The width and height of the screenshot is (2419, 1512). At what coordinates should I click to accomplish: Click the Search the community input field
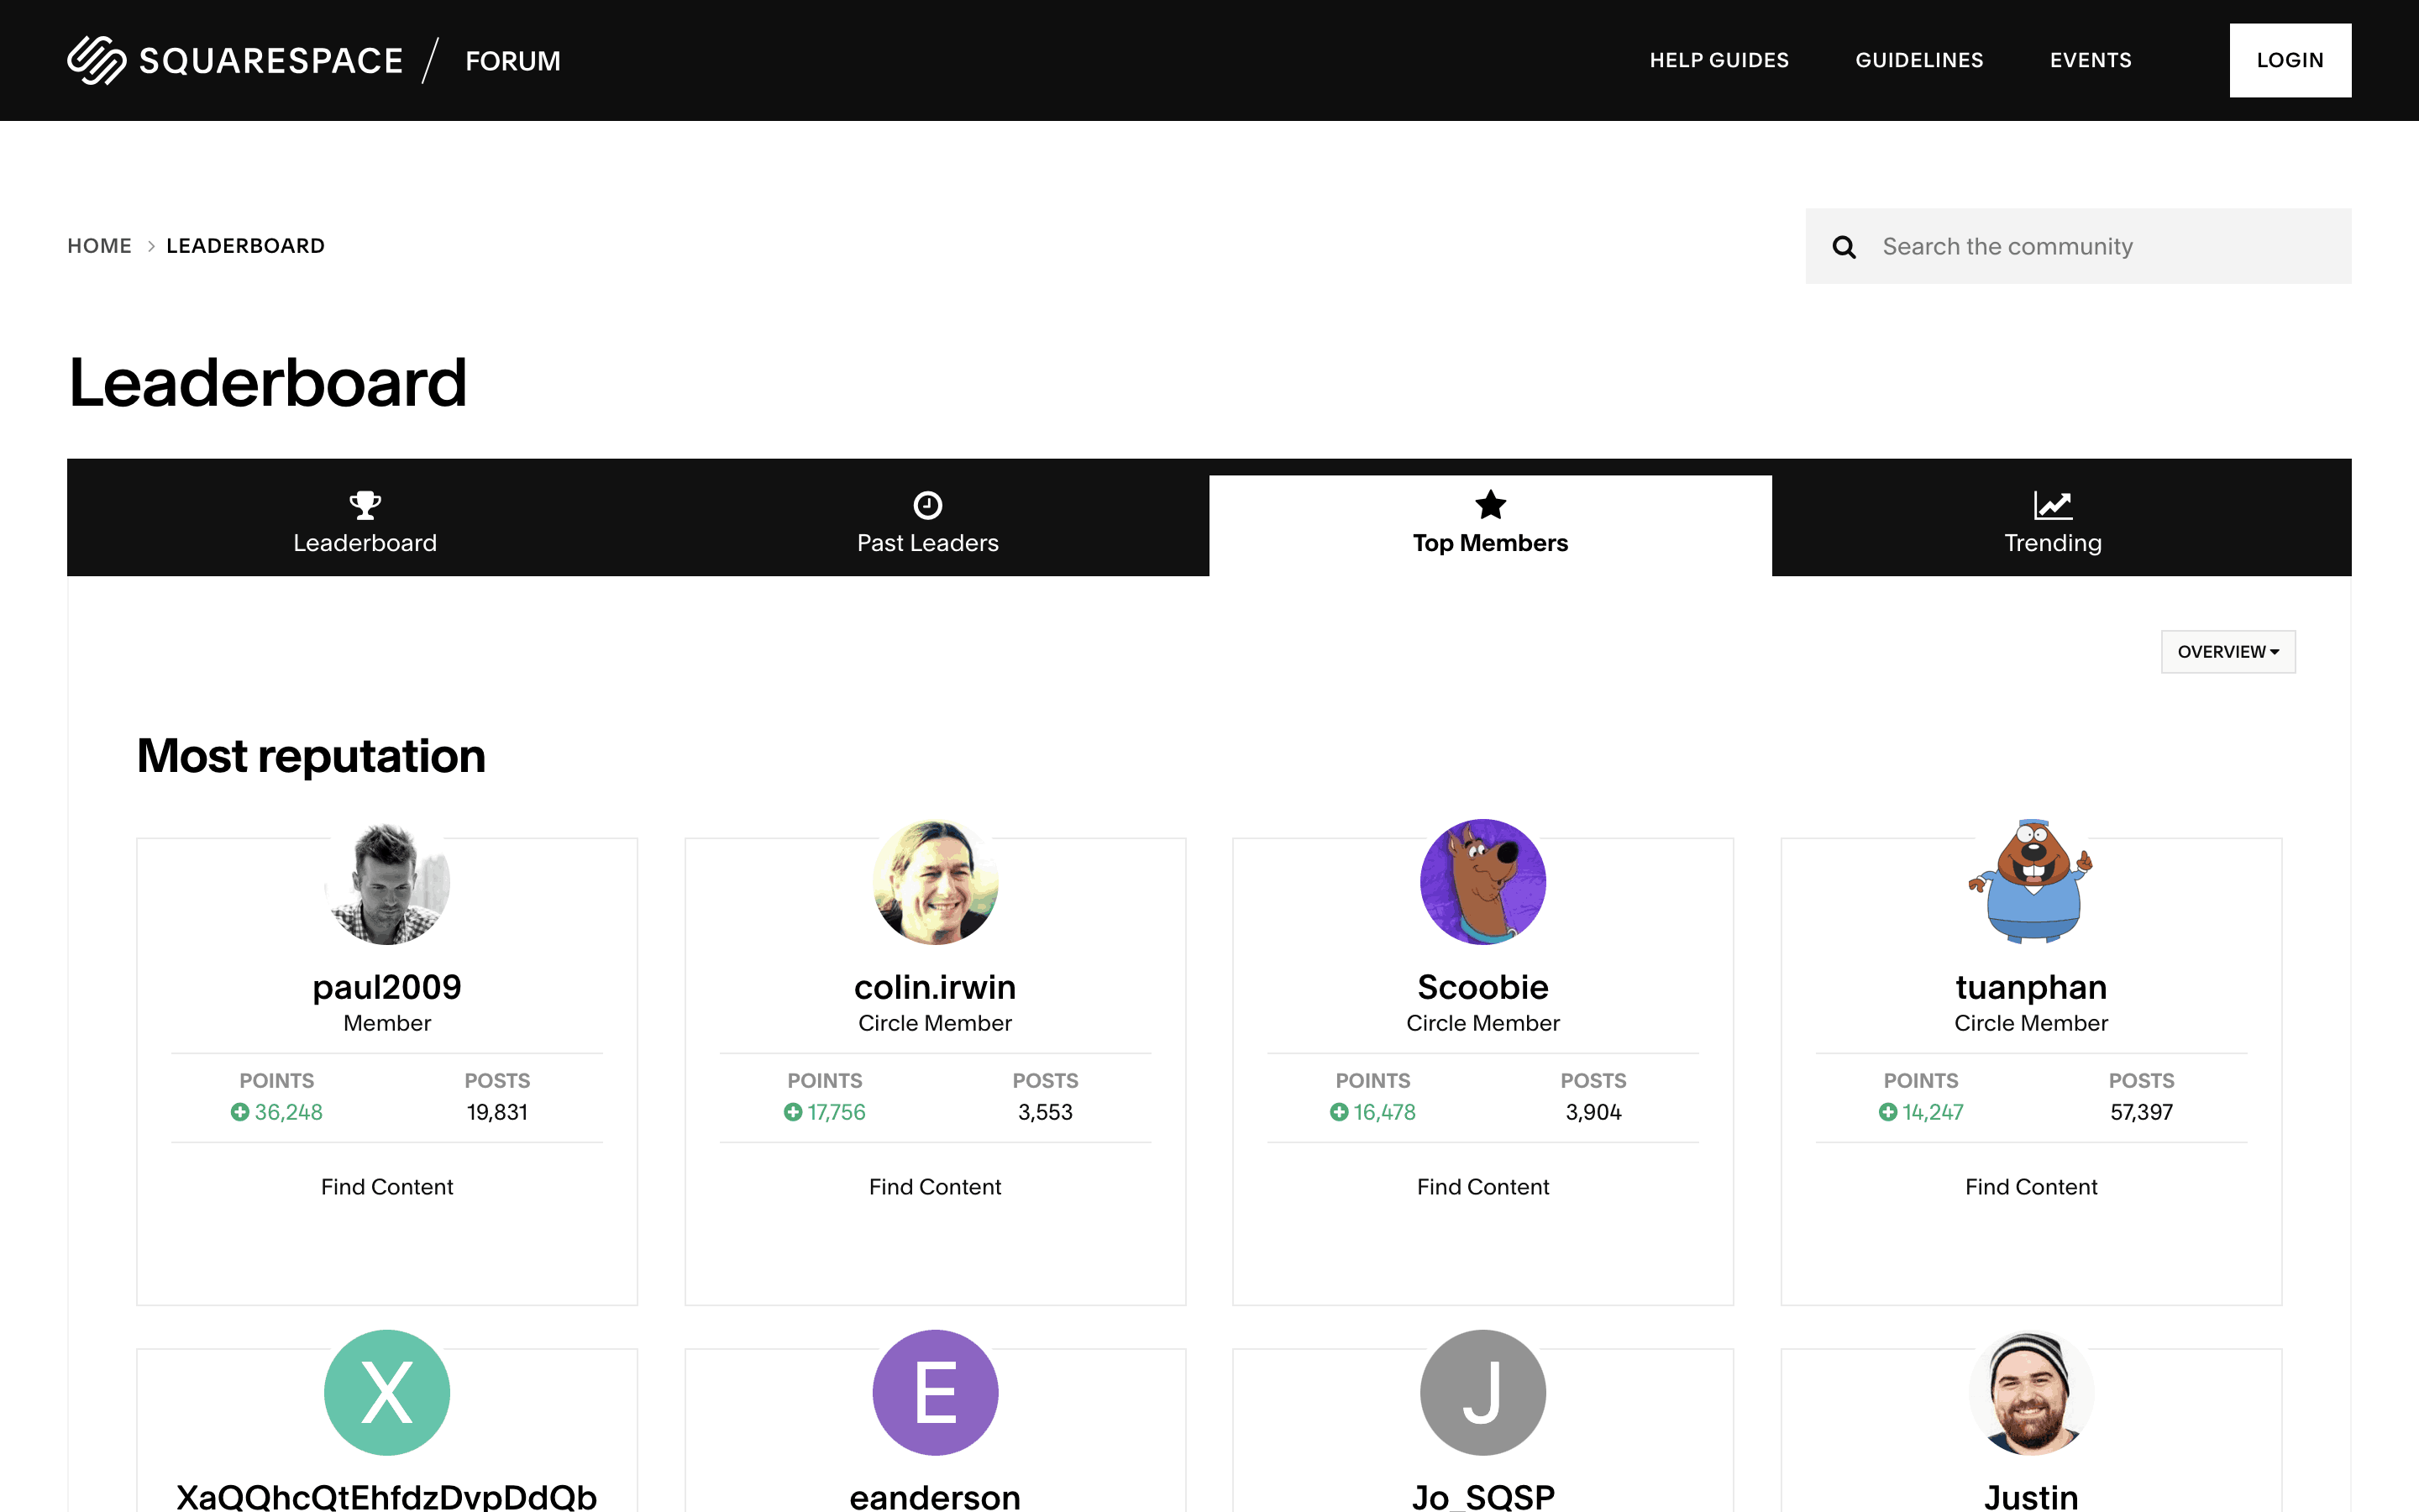click(2049, 246)
